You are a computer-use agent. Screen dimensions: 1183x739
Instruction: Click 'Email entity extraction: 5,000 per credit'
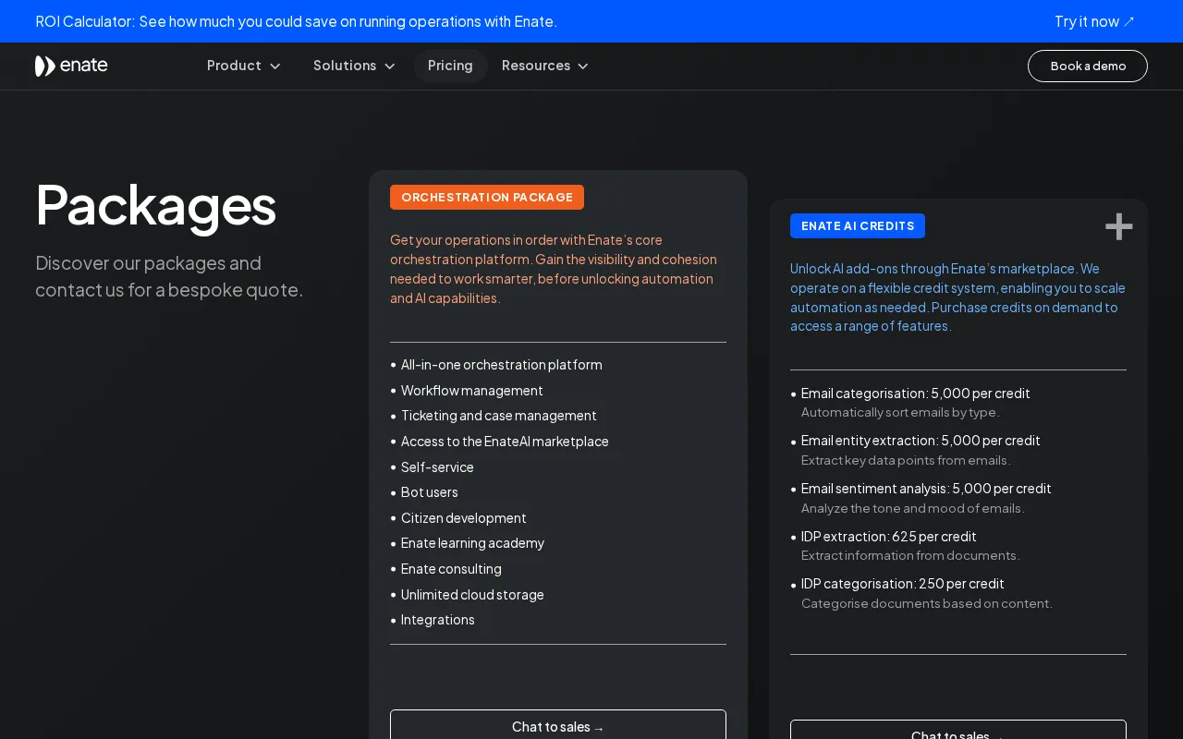pyautogui.click(x=921, y=441)
